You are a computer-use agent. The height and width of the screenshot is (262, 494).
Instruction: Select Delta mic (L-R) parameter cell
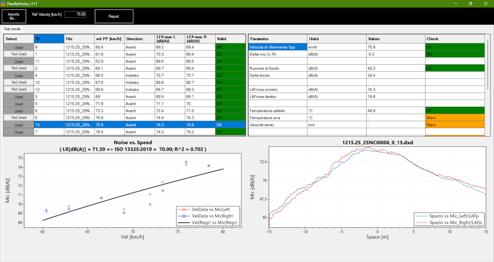[x=277, y=54]
